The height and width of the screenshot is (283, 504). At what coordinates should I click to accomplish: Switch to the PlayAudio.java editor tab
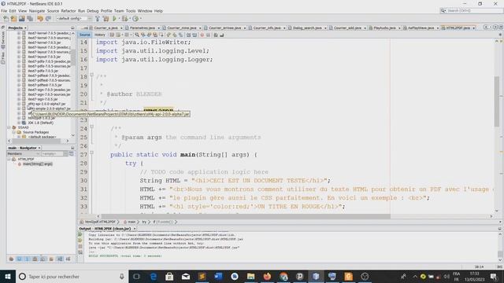(x=384, y=28)
